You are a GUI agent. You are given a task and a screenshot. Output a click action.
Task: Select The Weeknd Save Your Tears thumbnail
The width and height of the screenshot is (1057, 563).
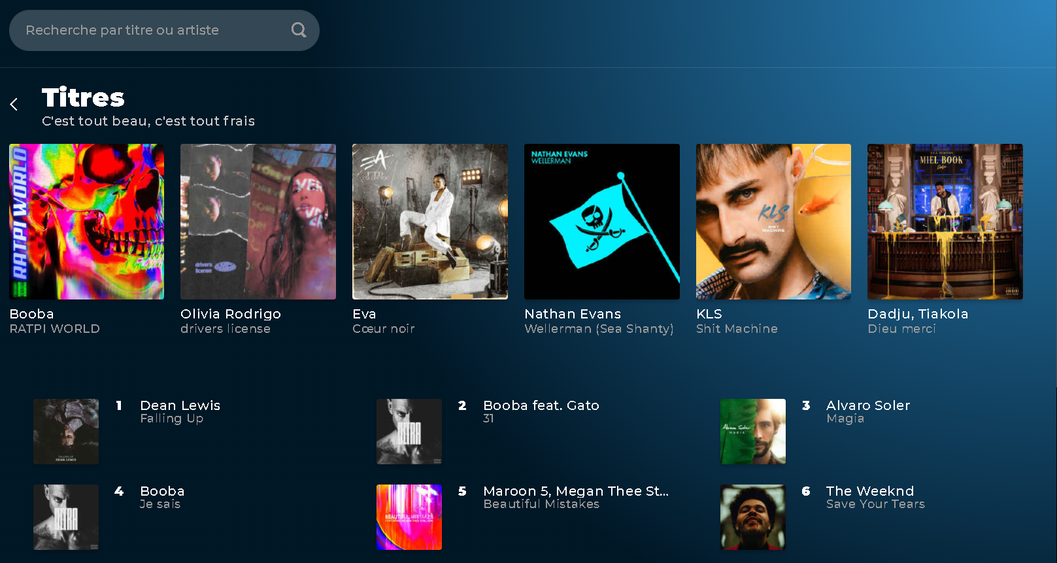[753, 517]
